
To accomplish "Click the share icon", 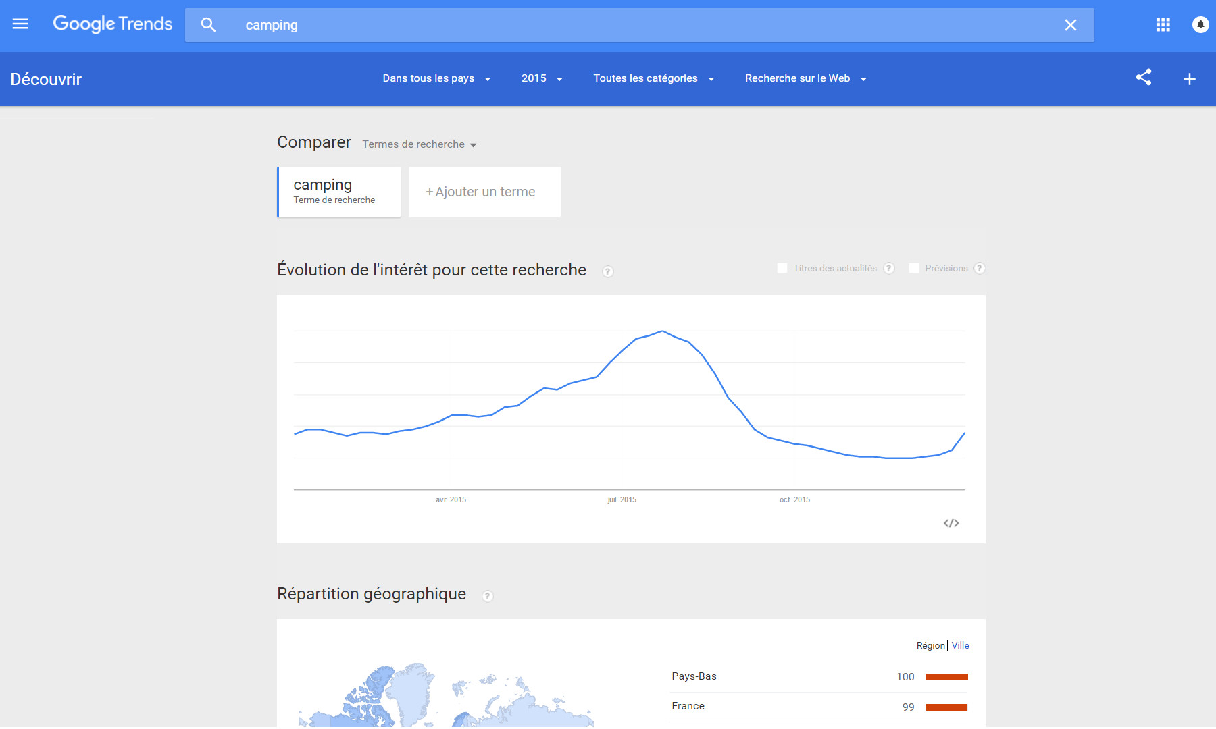I will coord(1143,78).
